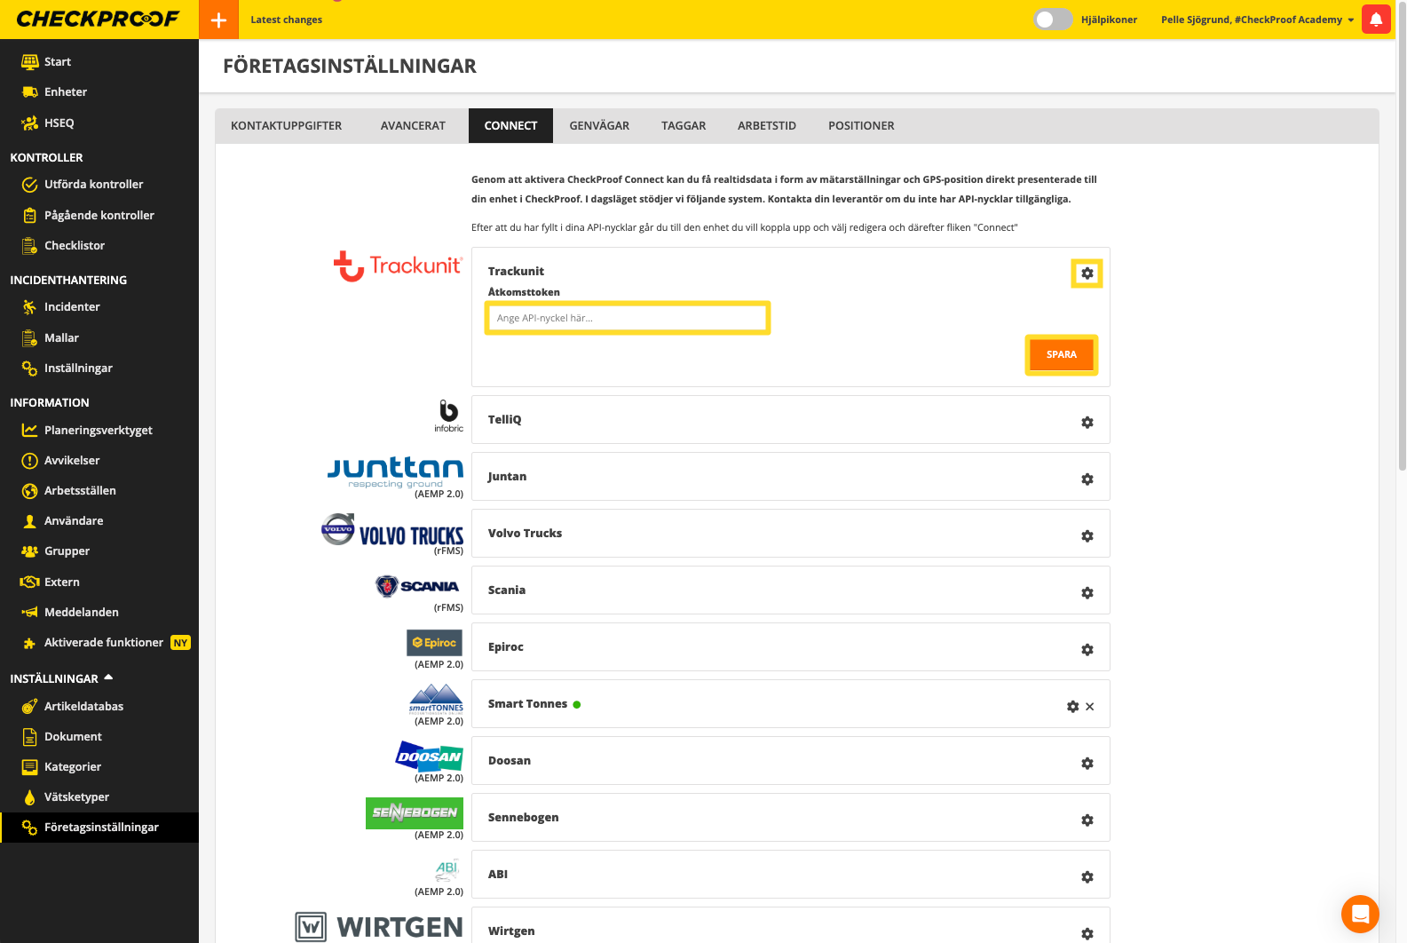Click the Trackunit API key input field
Image resolution: width=1407 pixels, height=943 pixels.
[627, 318]
